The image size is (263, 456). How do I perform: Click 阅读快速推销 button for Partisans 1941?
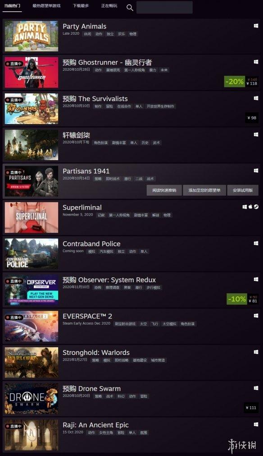point(164,190)
